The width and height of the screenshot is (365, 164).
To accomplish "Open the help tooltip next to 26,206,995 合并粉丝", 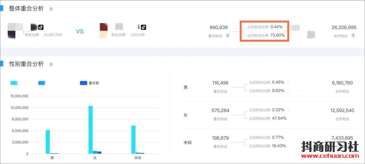I will click(353, 36).
